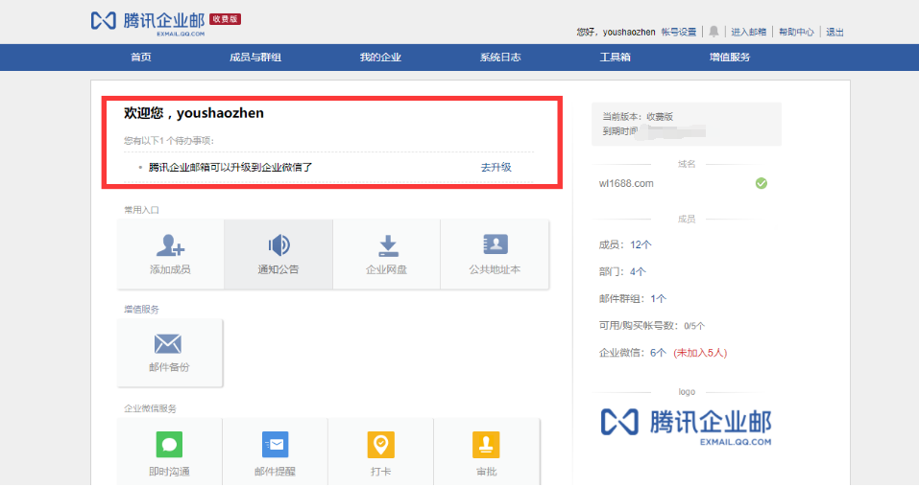919x487 pixels.
Task: Click pending item 腾讯企业邮箱可以升级到企业微信了
Action: (x=230, y=168)
